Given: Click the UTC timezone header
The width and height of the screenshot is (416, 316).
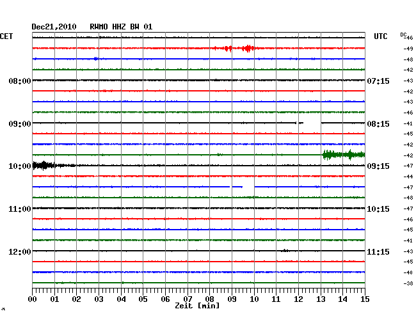Looking at the screenshot, I should [x=380, y=36].
